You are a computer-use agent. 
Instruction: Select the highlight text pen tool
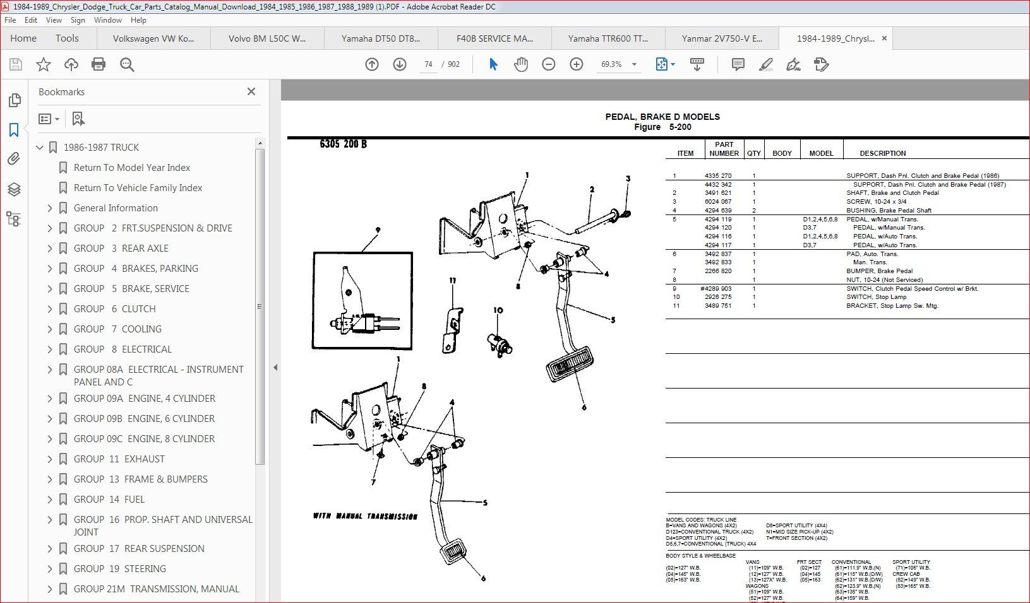click(765, 64)
